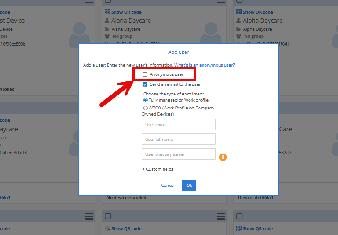Click QR code icon on Alana Daycare card
The image size is (338, 235).
(107, 12)
